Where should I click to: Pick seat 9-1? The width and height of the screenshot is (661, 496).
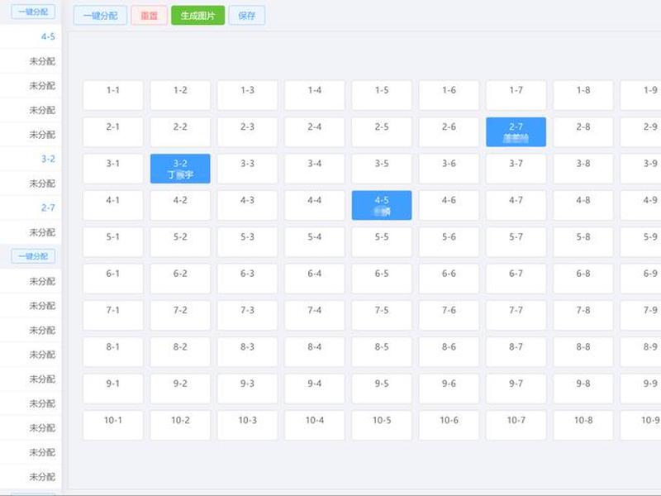pos(113,389)
